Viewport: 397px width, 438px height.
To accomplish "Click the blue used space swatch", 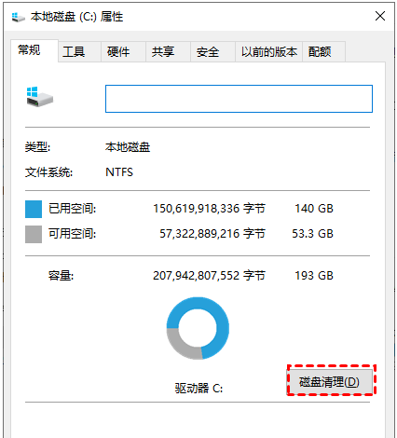I will 34,209.
